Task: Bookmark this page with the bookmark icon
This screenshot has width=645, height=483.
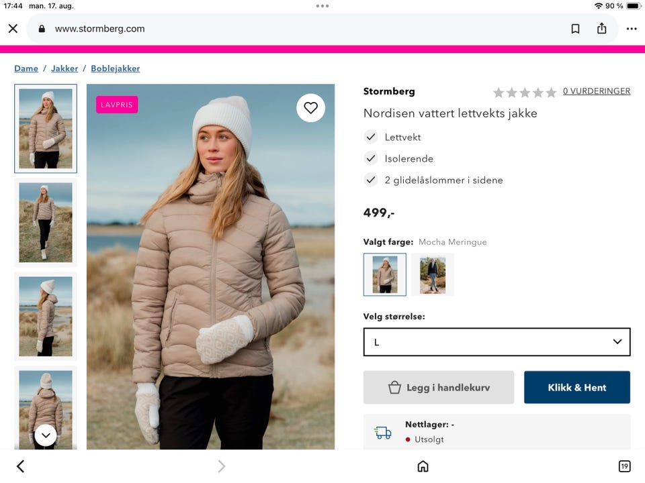Action: click(576, 28)
